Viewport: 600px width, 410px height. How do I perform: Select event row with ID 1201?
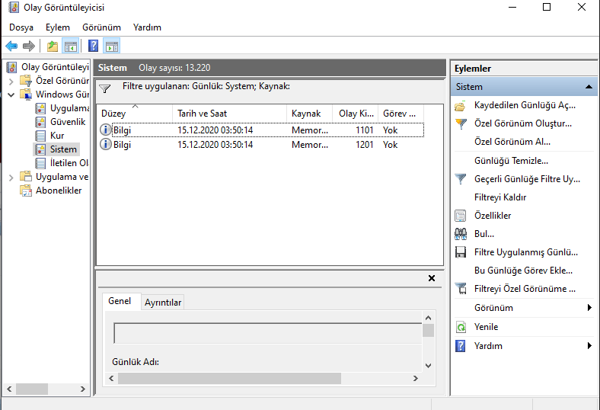click(260, 145)
